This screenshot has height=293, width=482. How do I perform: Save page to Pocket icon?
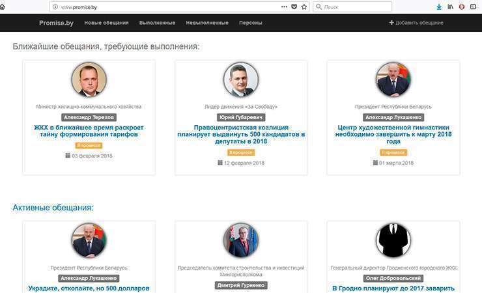[x=294, y=7]
